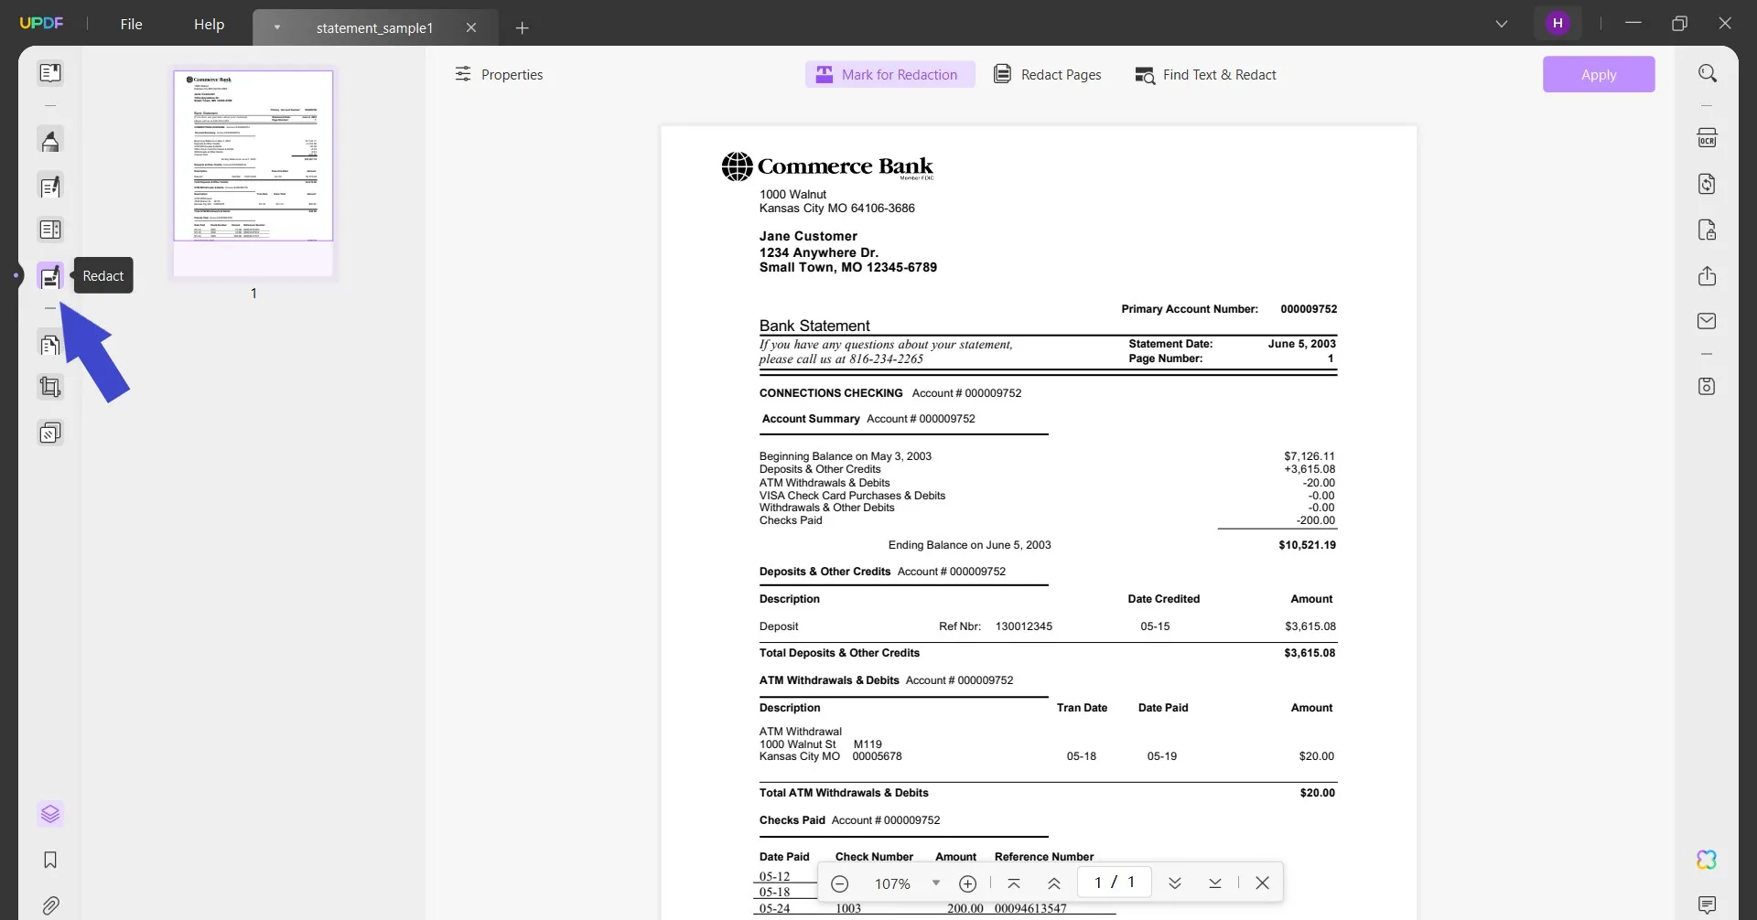Open the Reader mode icon in left sidebar
The width and height of the screenshot is (1757, 920).
(50, 72)
